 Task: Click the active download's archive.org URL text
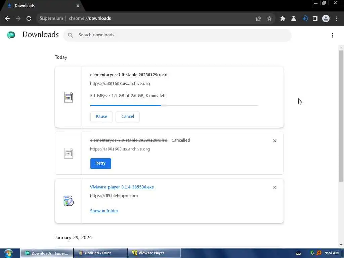pos(120,84)
